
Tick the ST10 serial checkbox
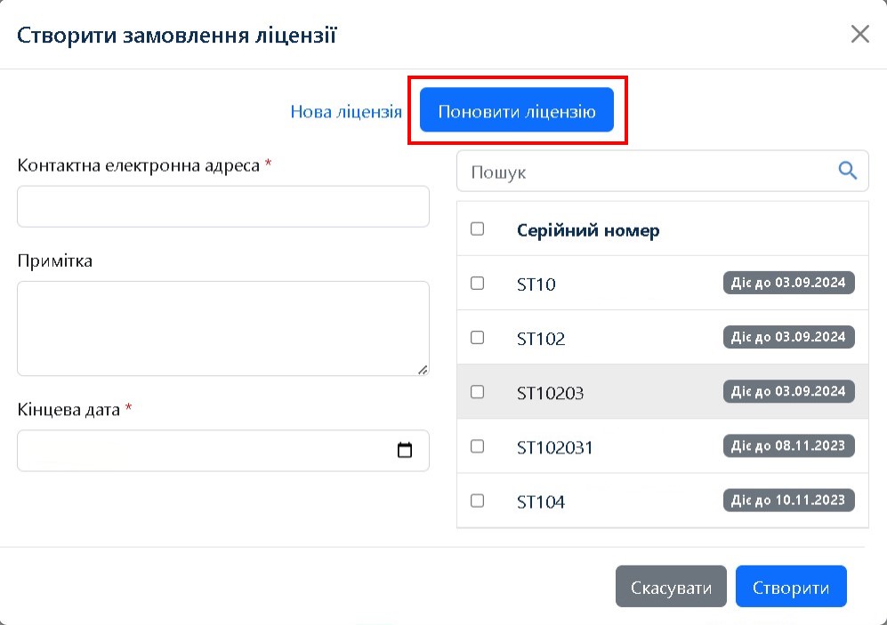[x=477, y=284]
